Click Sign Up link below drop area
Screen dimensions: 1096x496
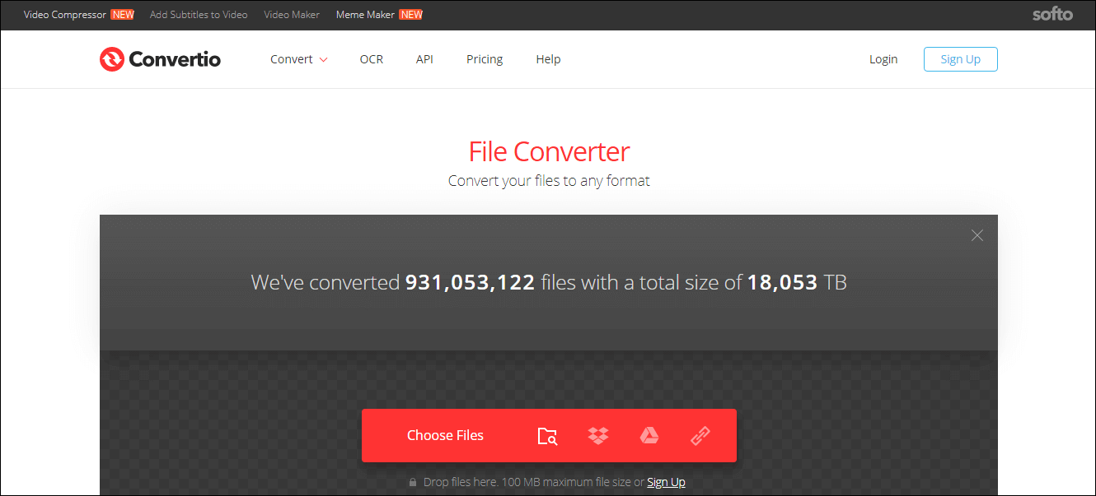coord(666,482)
